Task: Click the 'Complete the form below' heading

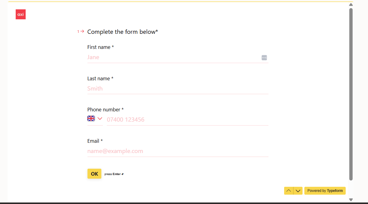Action: point(122,32)
